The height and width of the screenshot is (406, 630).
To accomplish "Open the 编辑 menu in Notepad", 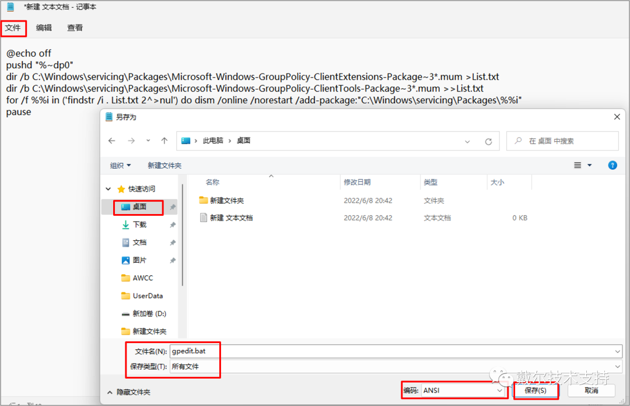I will click(44, 28).
